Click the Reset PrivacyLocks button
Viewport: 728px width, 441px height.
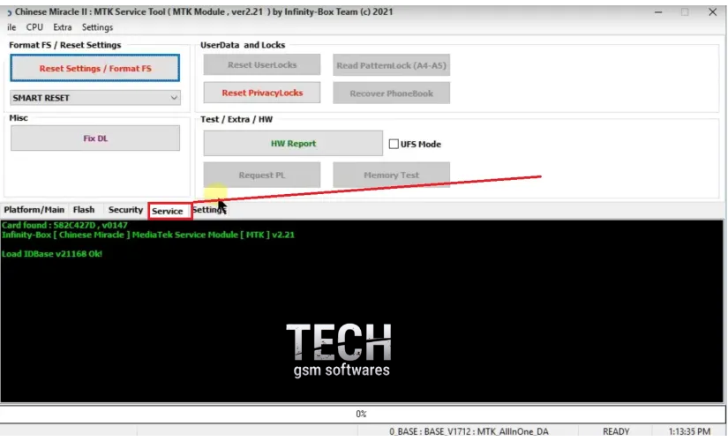pos(262,93)
